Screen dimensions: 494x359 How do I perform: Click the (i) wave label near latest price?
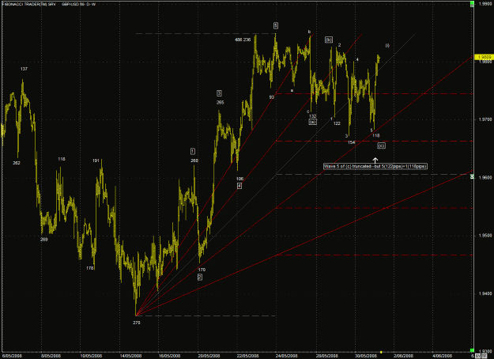[x=387, y=45]
